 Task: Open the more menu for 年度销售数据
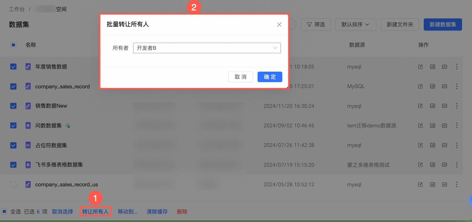pyautogui.click(x=457, y=67)
